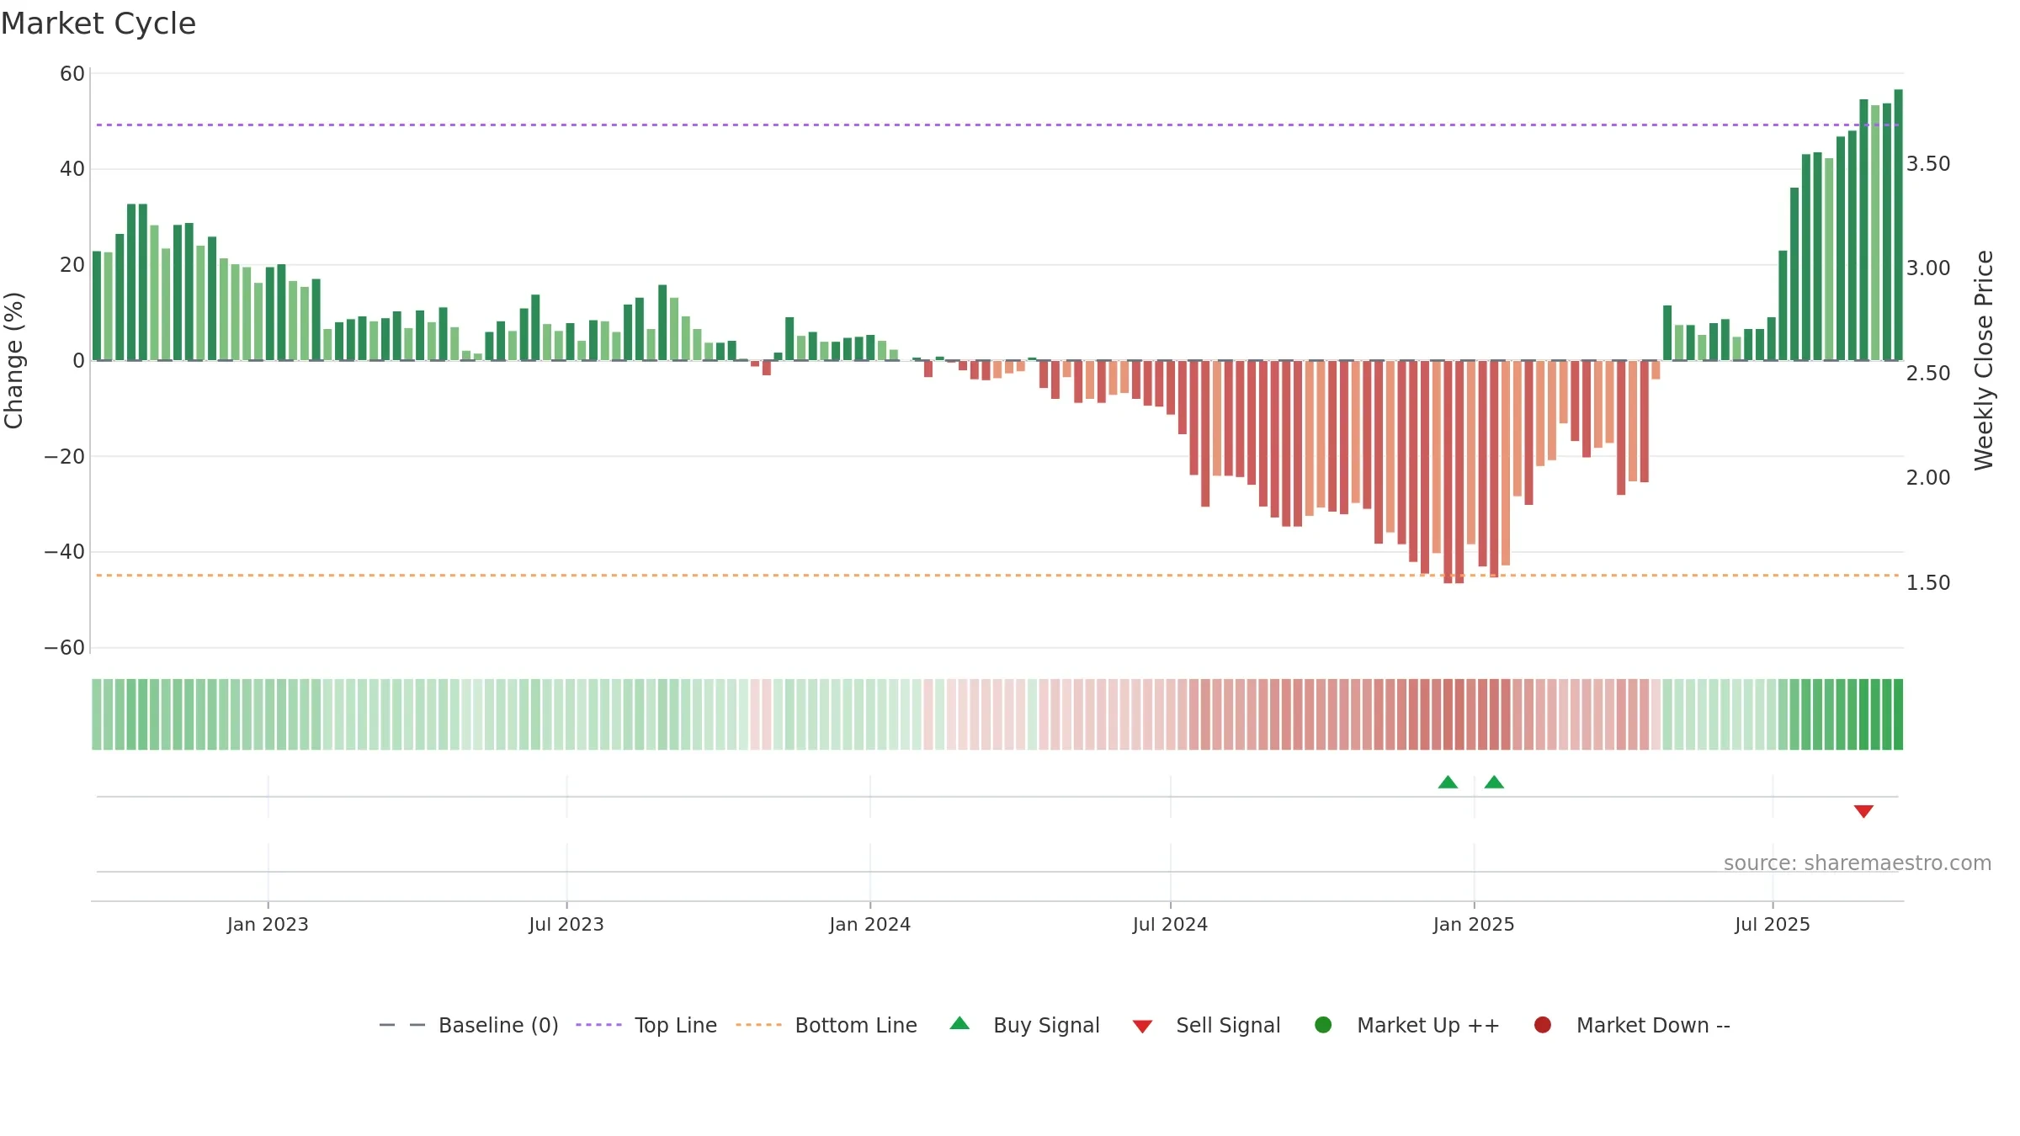Image resolution: width=2020 pixels, height=1136 pixels.
Task: Click the −60 tick on the left axis
Action: 64,648
